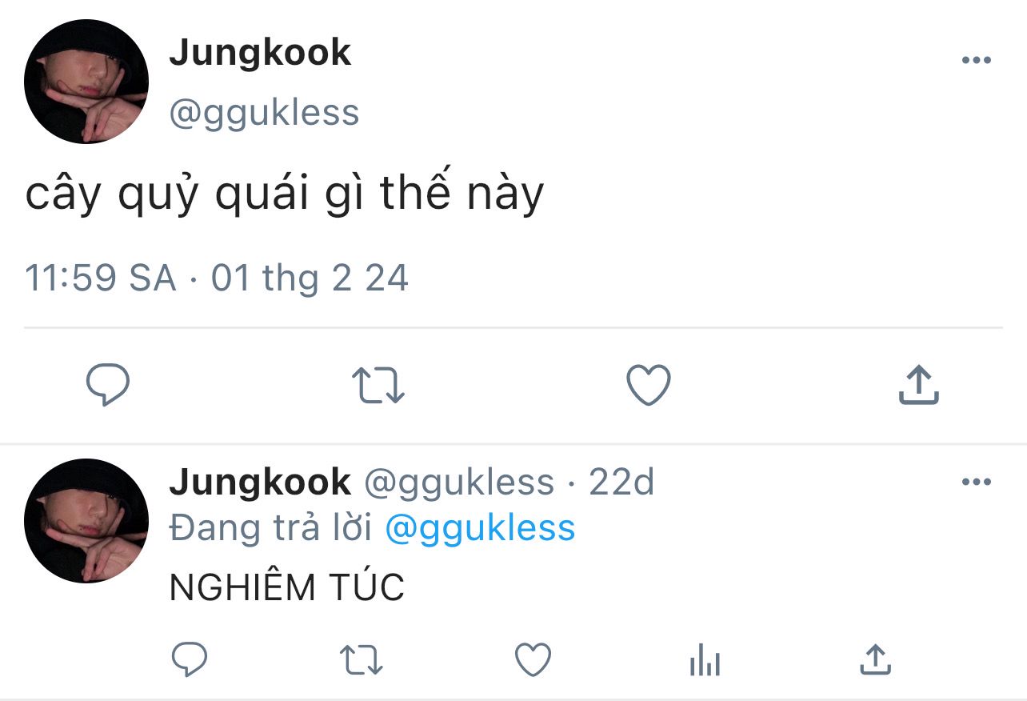Open more options on the reply tweet

[x=976, y=482]
